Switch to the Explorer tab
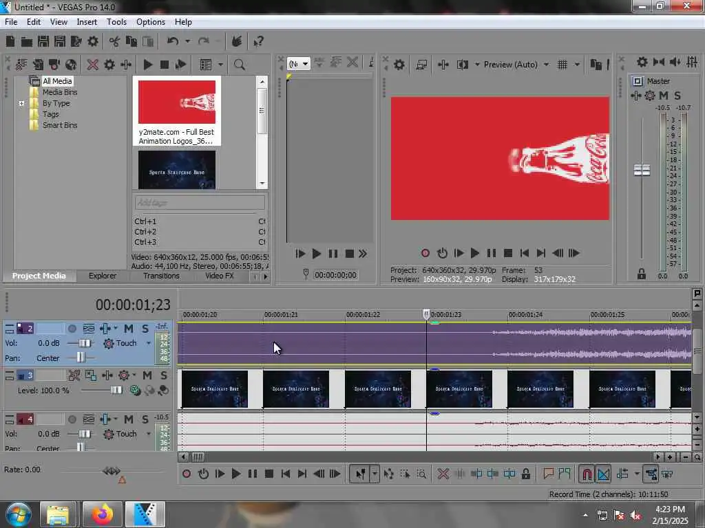 click(103, 276)
